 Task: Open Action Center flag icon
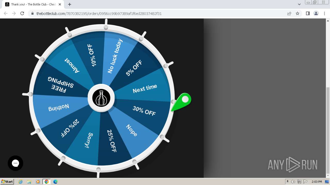coord(306,182)
